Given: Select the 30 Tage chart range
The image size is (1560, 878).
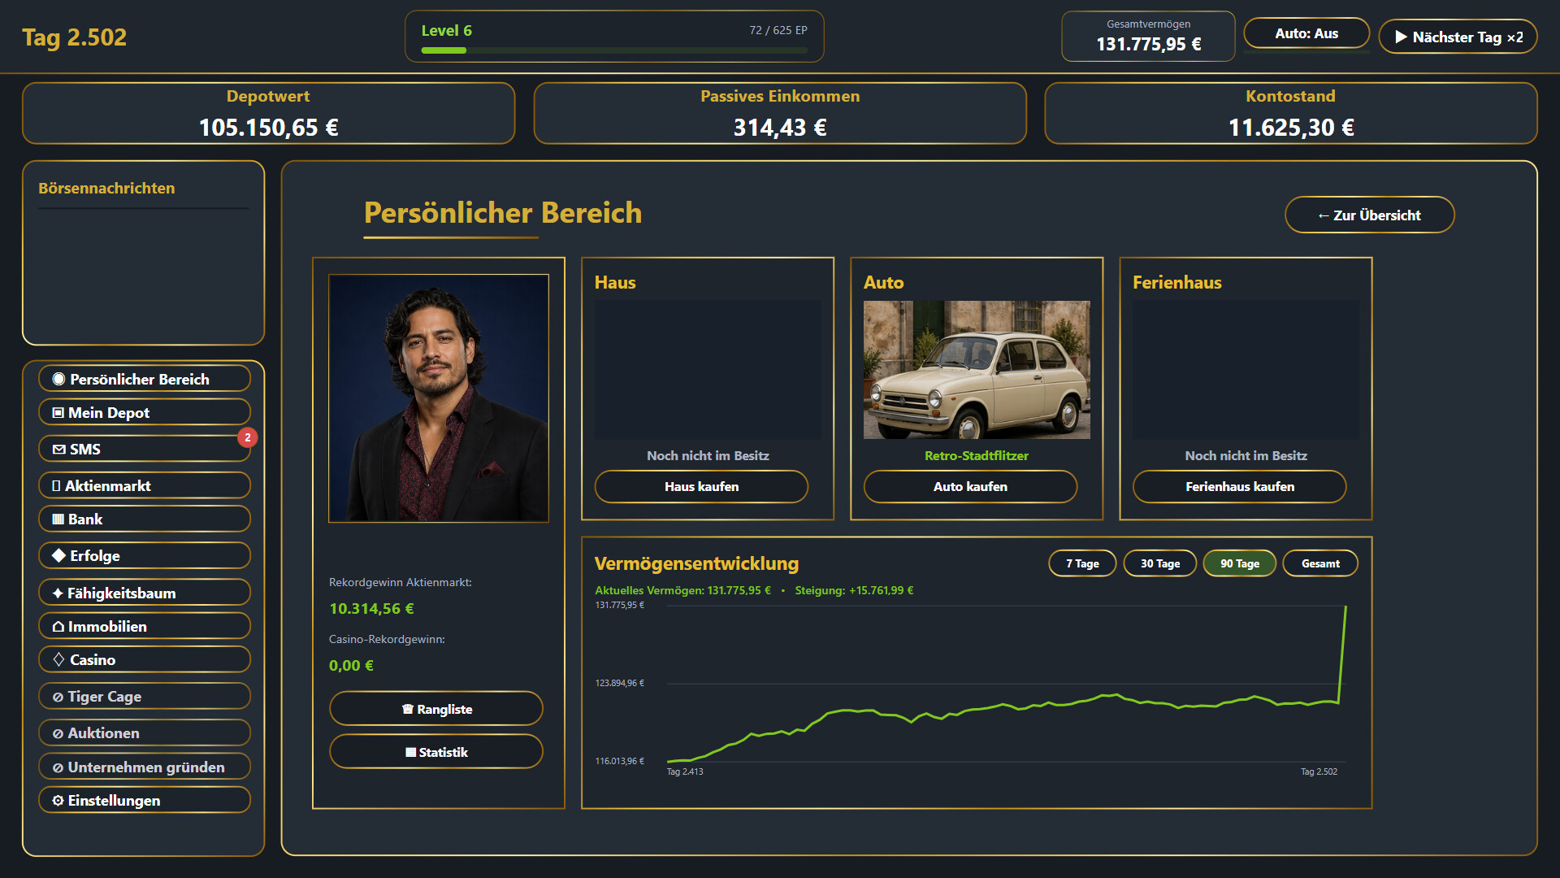Looking at the screenshot, I should (1159, 563).
